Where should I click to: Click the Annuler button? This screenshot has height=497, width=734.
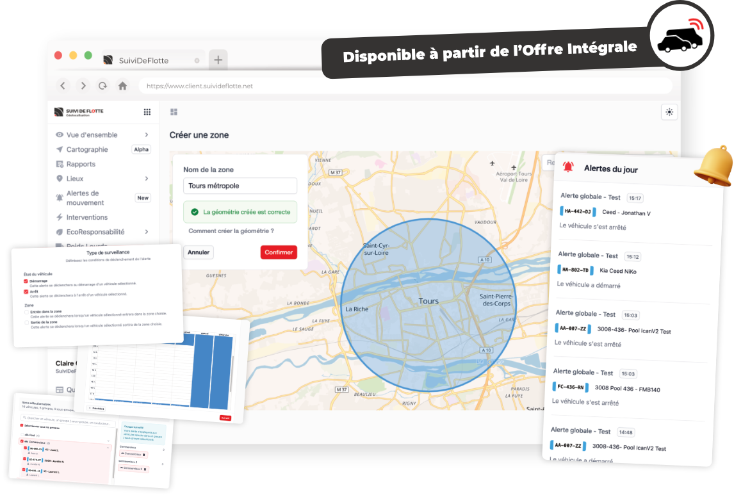pos(199,252)
